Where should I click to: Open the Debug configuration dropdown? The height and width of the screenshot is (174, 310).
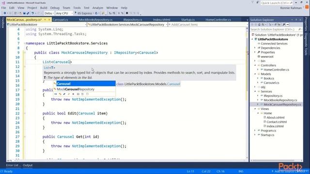[x=49, y=13]
